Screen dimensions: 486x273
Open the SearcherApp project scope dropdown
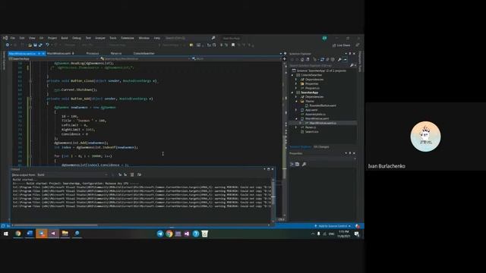coord(52,58)
